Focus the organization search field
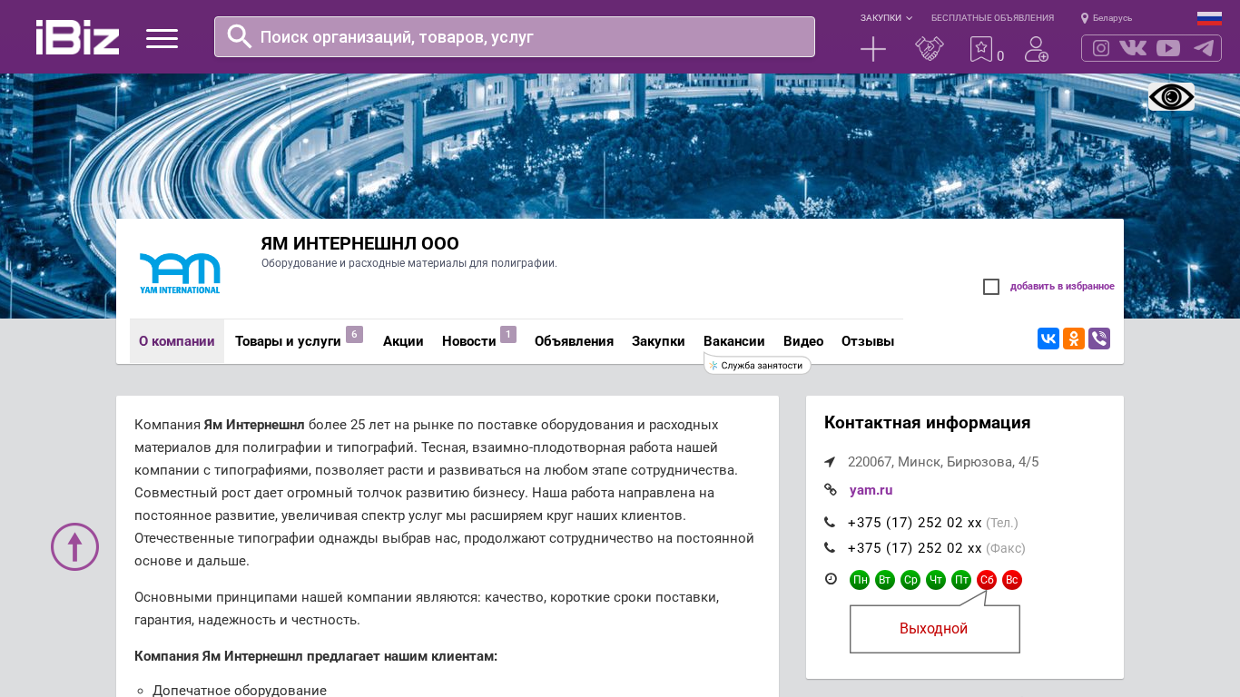Screen dimensions: 1240x697 point(515,37)
